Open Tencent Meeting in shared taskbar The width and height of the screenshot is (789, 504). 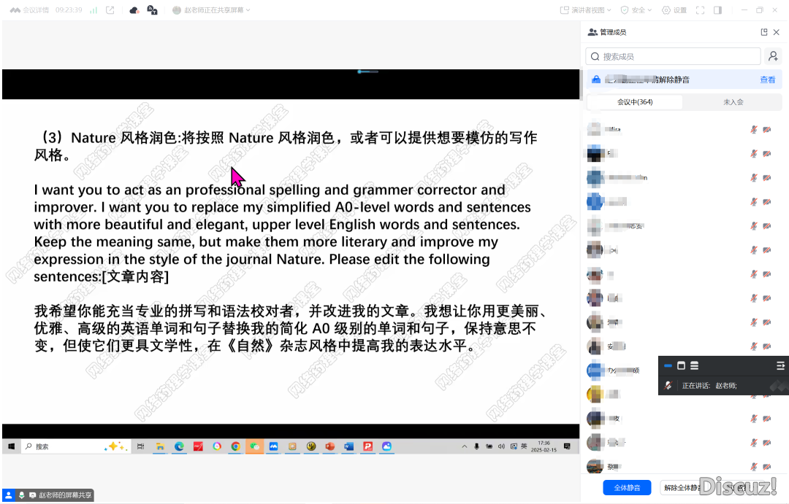coord(273,446)
